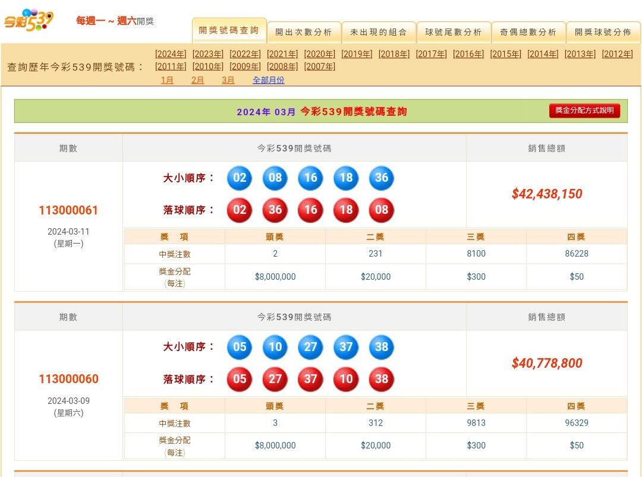Click blue ball 27 in draw 113000060
This screenshot has width=642, height=477.
310,347
